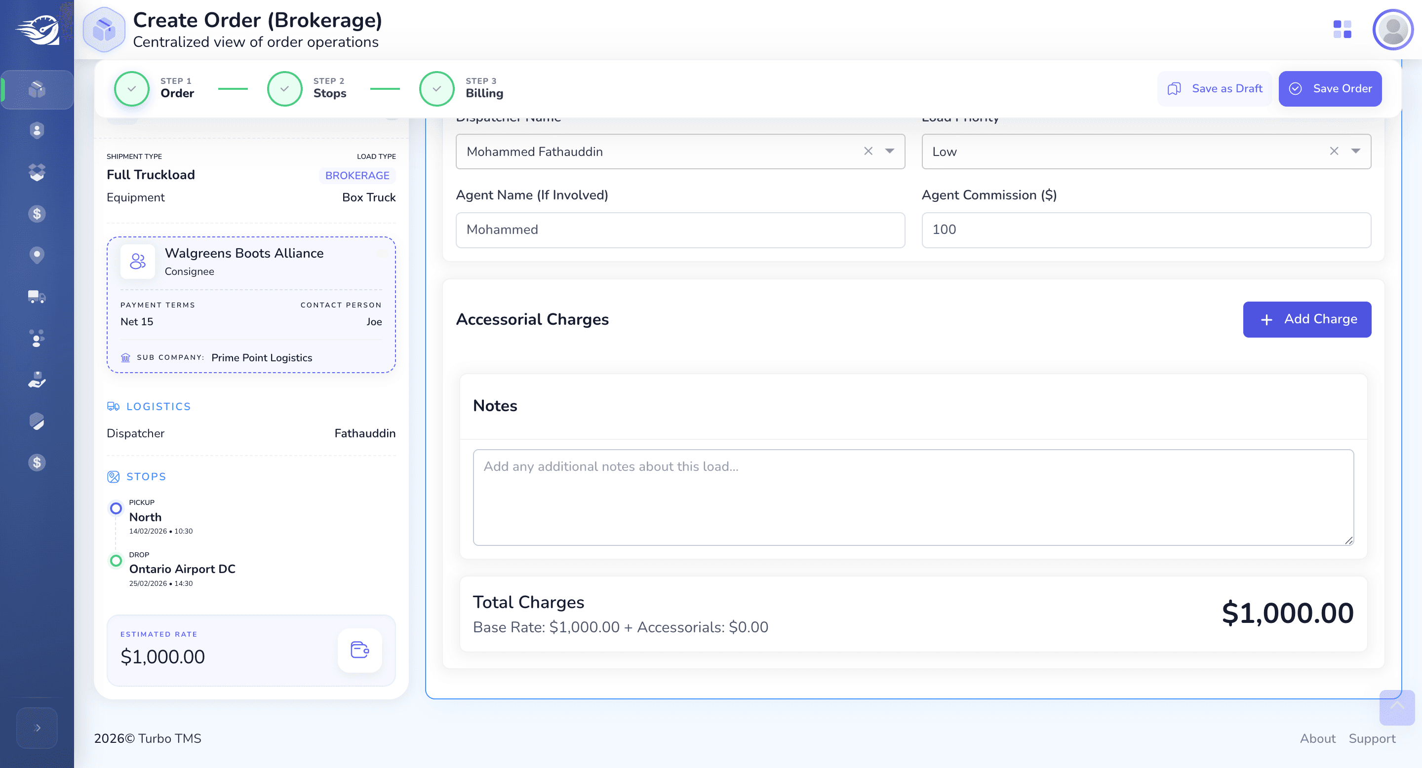
Task: Expand the Load Priority dropdown arrow
Action: click(1356, 151)
